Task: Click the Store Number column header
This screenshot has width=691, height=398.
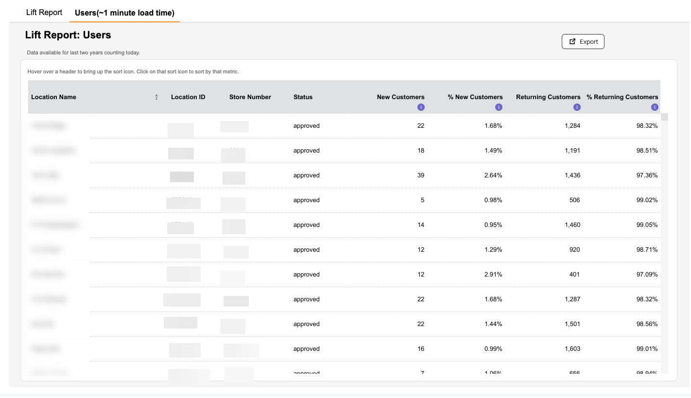Action: tap(250, 97)
